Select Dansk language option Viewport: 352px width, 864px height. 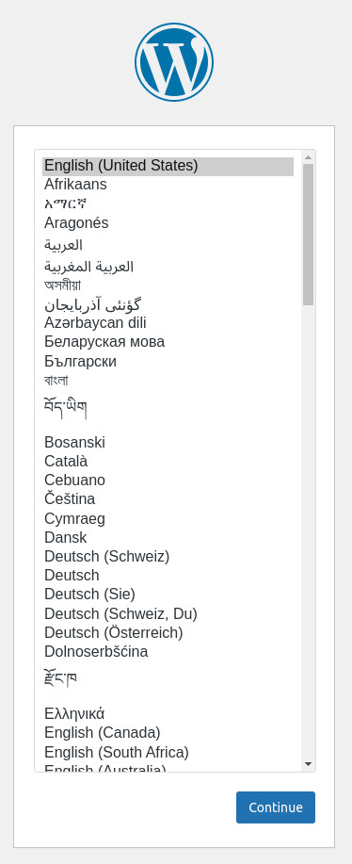[x=168, y=537]
